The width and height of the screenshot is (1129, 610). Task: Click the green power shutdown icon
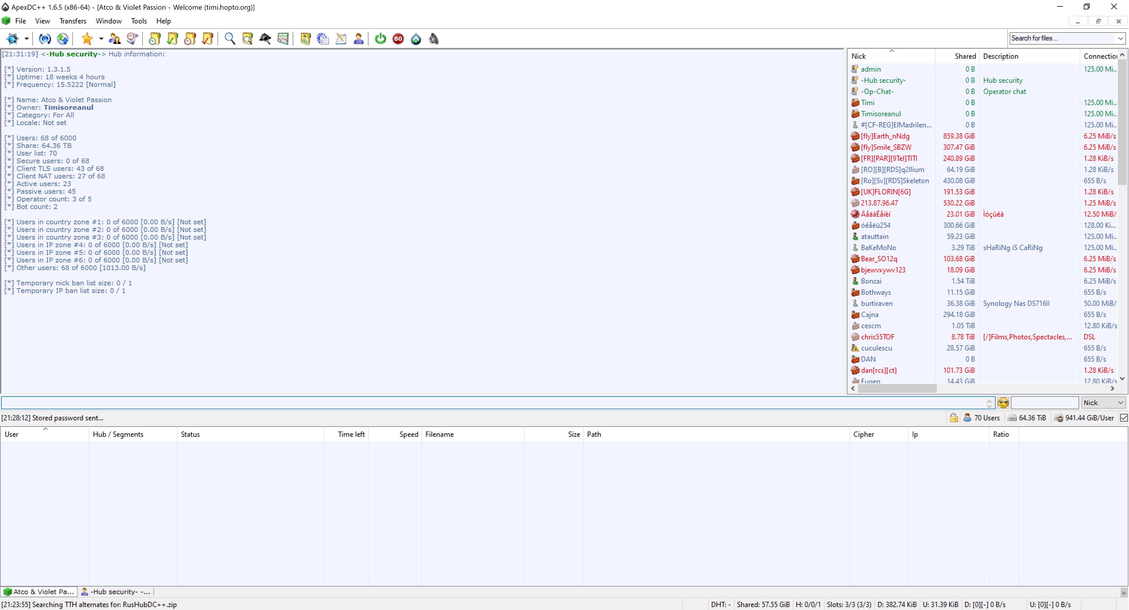coord(381,38)
